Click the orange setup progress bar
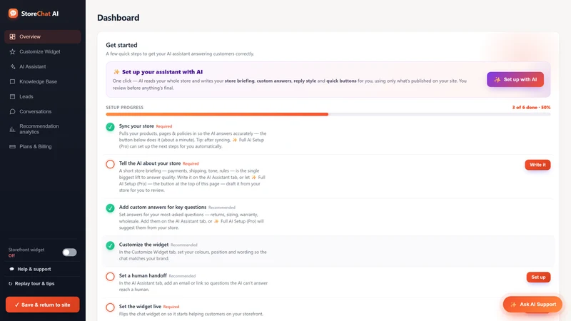 217,114
